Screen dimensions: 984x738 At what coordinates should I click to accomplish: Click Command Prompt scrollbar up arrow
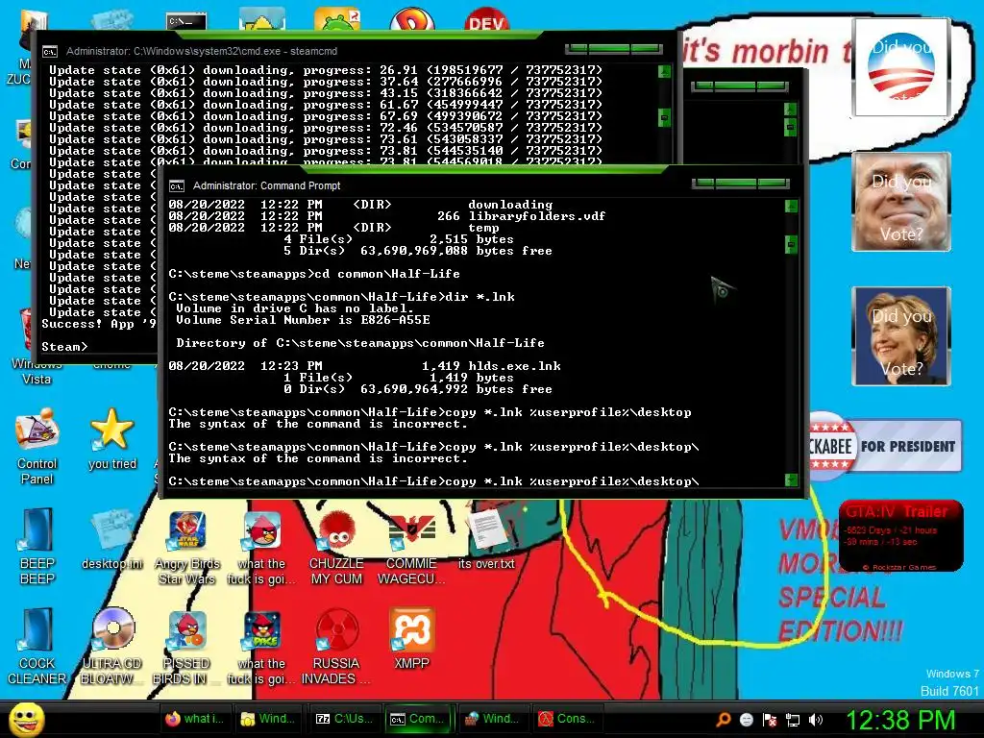point(791,207)
